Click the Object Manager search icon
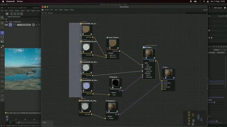Image resolution: width=227 pixels, height=127 pixels. 218,16
